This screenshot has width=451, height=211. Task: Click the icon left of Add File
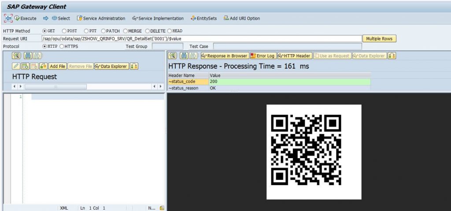(44, 66)
